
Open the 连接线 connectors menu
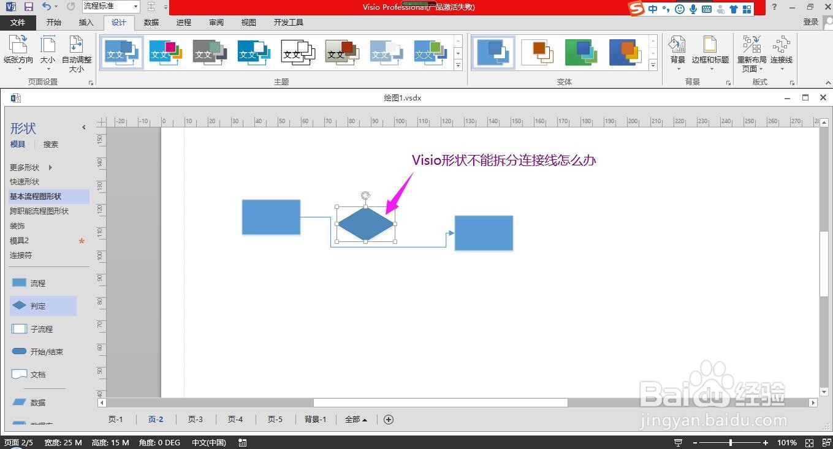(782, 52)
